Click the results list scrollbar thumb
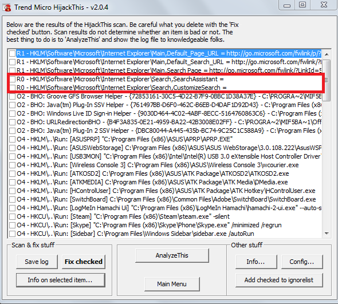The height and width of the screenshot is (304, 338). [327, 80]
